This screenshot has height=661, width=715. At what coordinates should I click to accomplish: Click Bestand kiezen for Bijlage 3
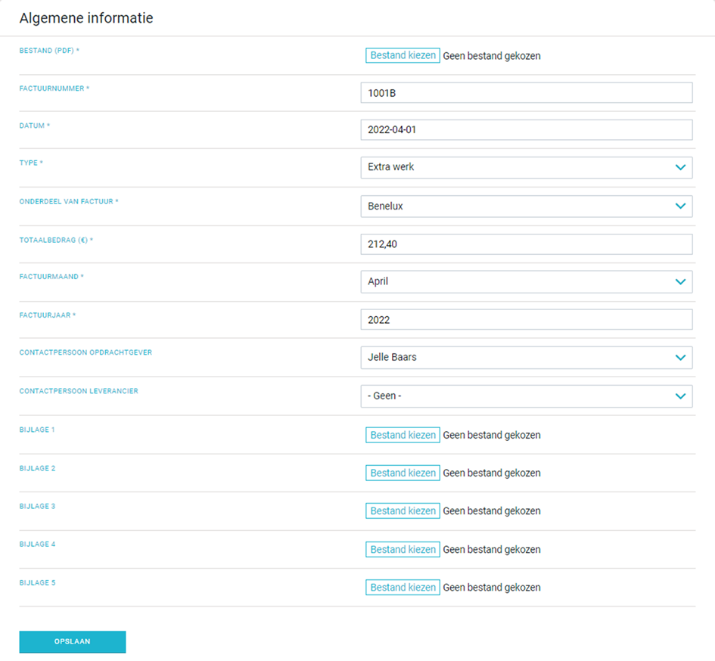[403, 511]
